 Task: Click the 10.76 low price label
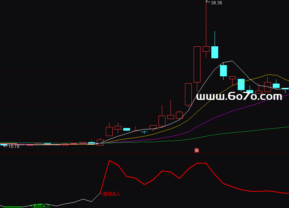pyautogui.click(x=14, y=147)
